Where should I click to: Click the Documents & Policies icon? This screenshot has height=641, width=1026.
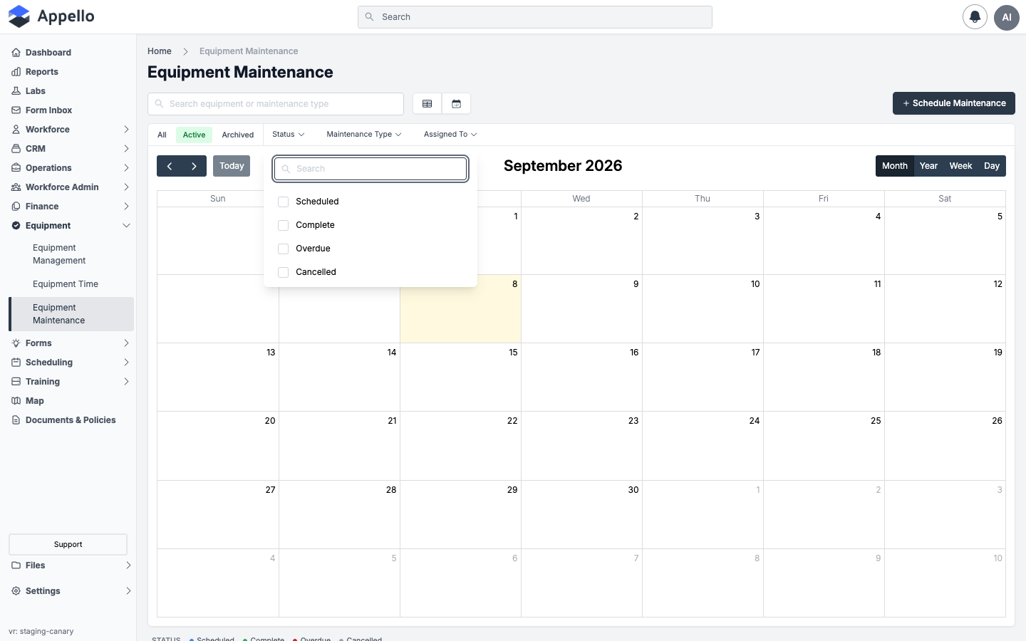point(16,420)
